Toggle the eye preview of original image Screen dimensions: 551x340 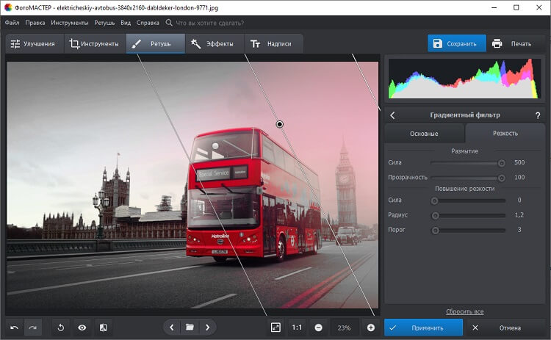pos(82,328)
